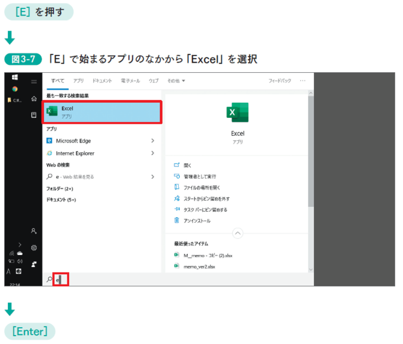Click the Windows Start logo icon
The image size is (403, 344).
[x=15, y=77]
